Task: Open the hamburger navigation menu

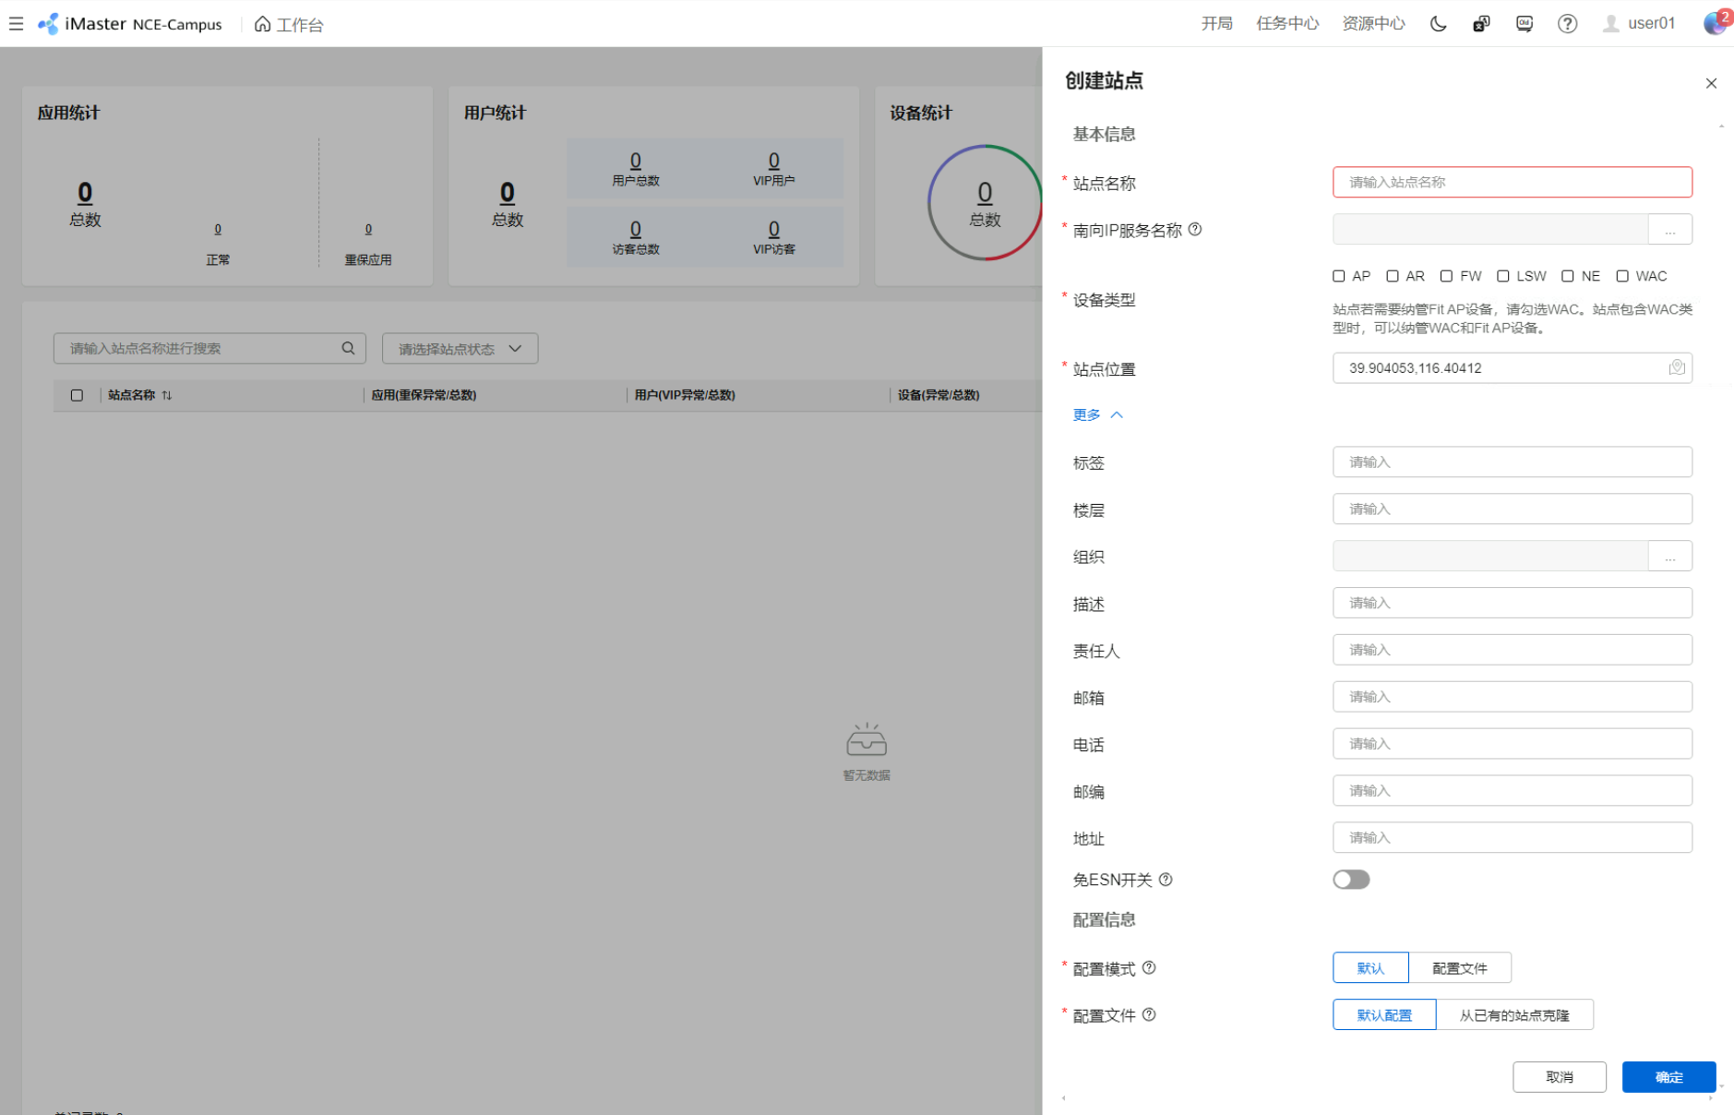Action: 16,24
